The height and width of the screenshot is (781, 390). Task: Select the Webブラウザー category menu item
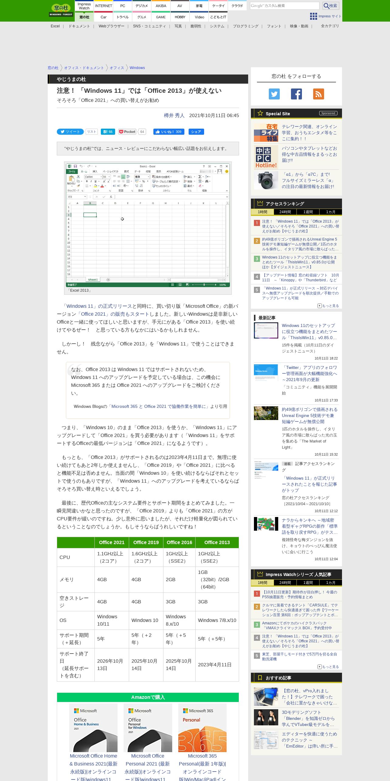click(x=111, y=26)
